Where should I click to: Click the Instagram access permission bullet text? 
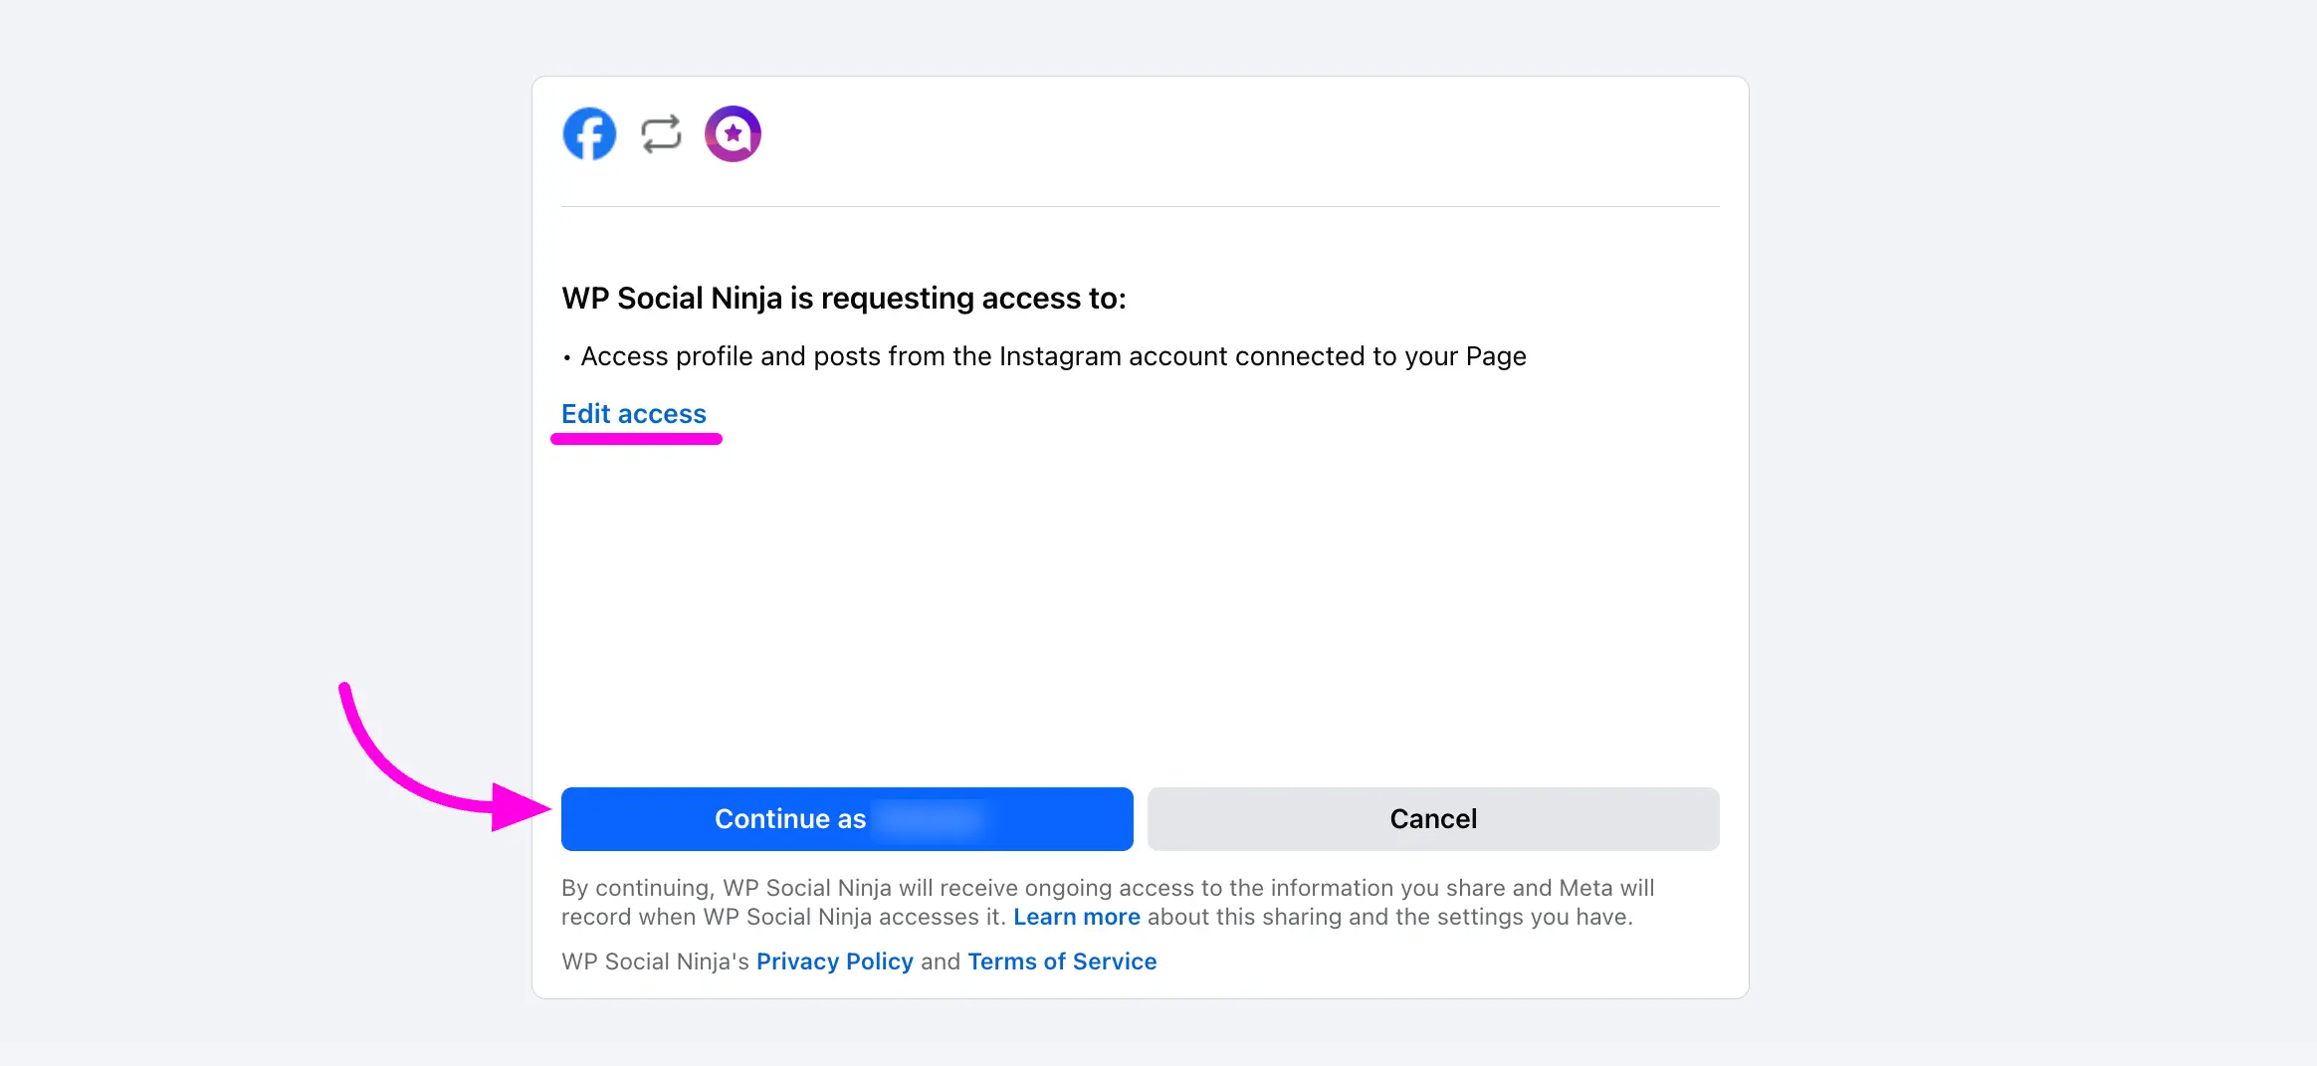(1053, 356)
